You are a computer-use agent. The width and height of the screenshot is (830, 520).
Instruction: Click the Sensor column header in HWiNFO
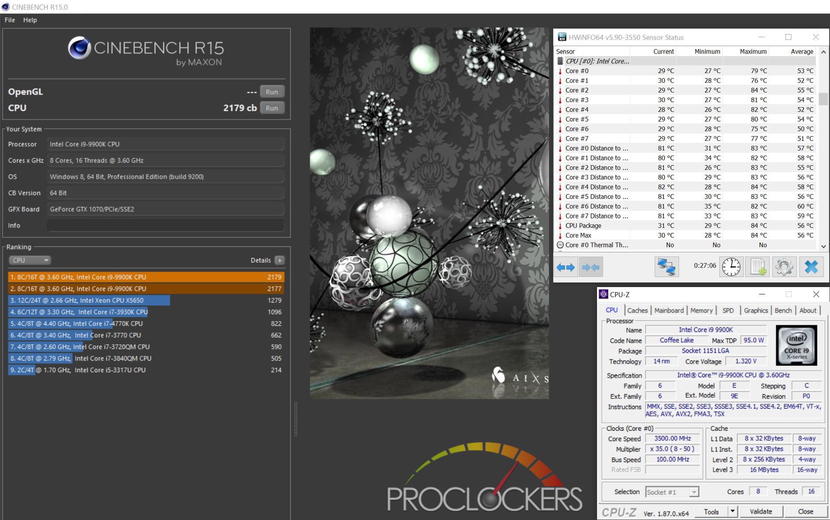click(592, 51)
